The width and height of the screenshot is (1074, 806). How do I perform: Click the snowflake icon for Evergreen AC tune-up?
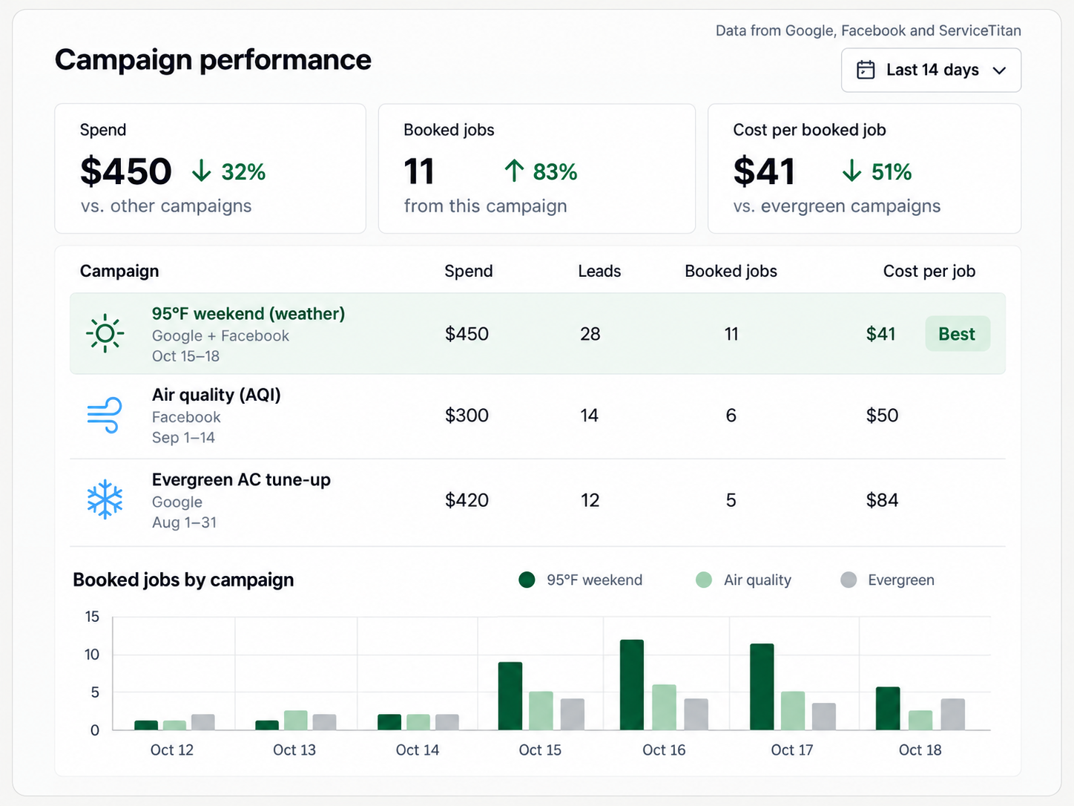[105, 499]
